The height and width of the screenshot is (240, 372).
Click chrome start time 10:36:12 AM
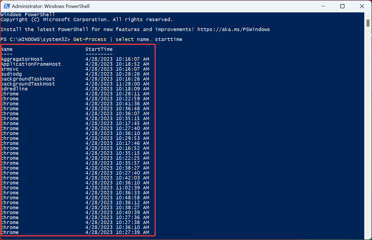click(x=117, y=203)
